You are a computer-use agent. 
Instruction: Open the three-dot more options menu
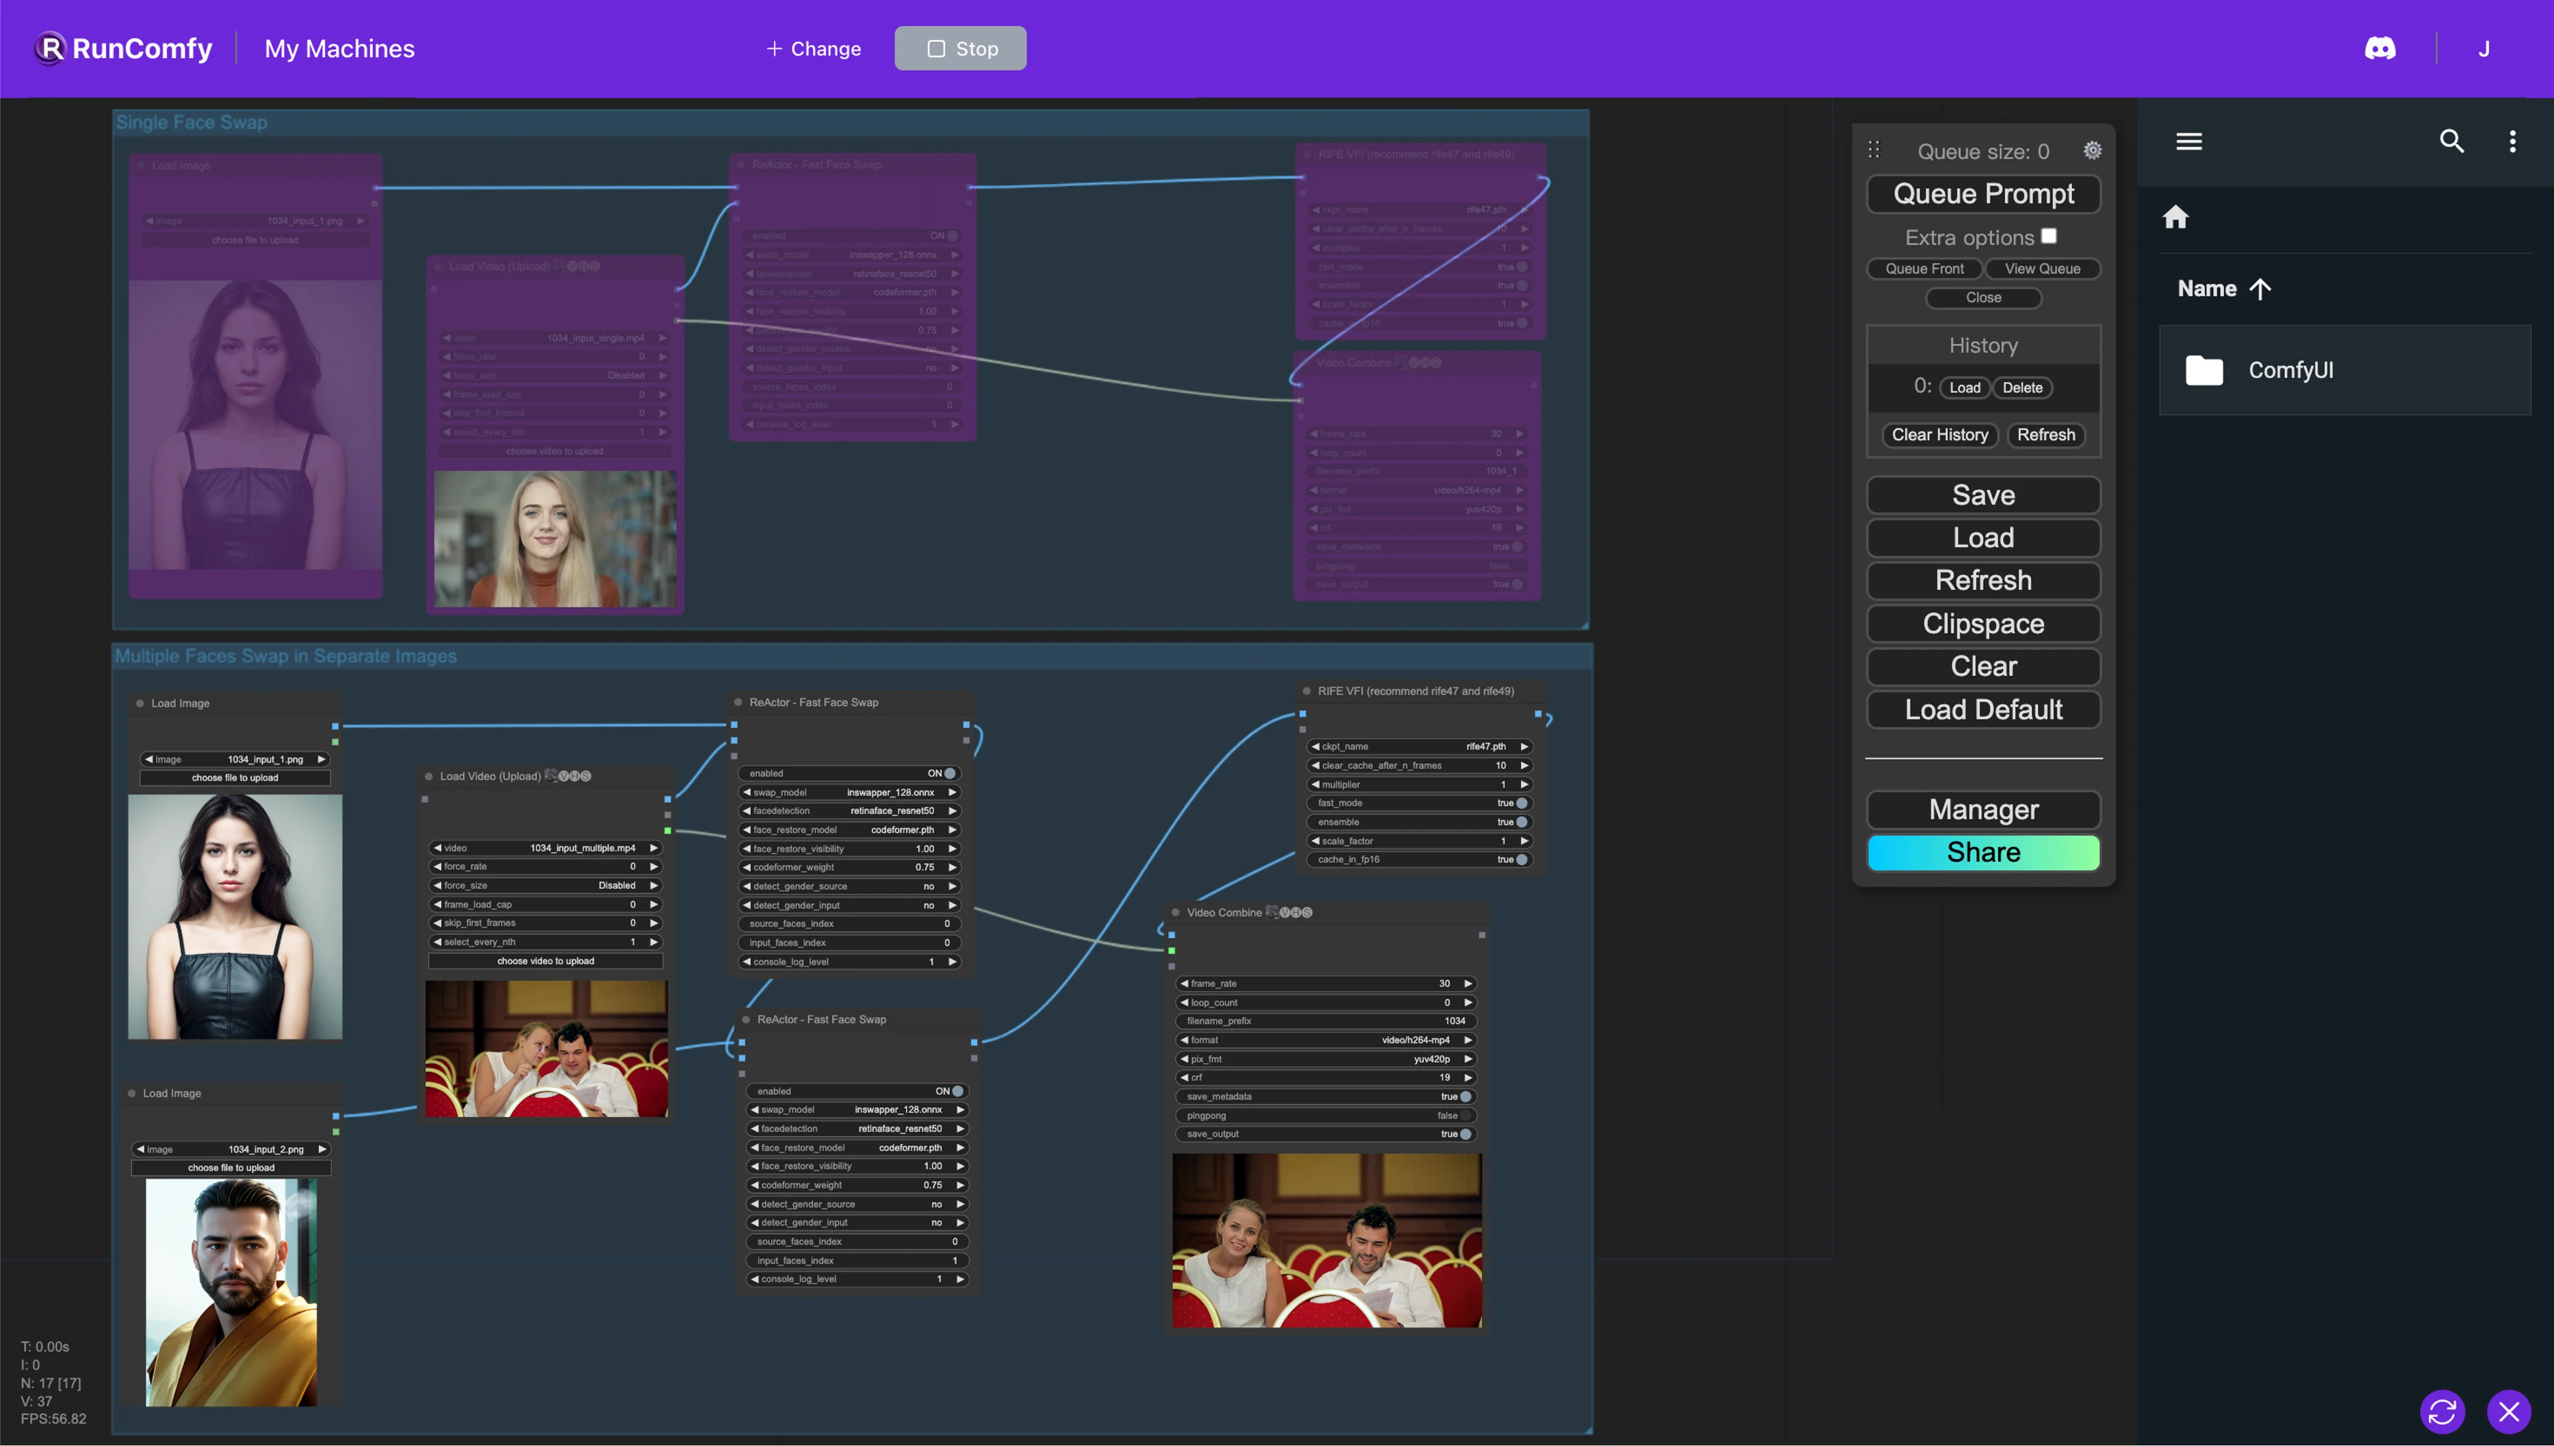pos(2512,142)
